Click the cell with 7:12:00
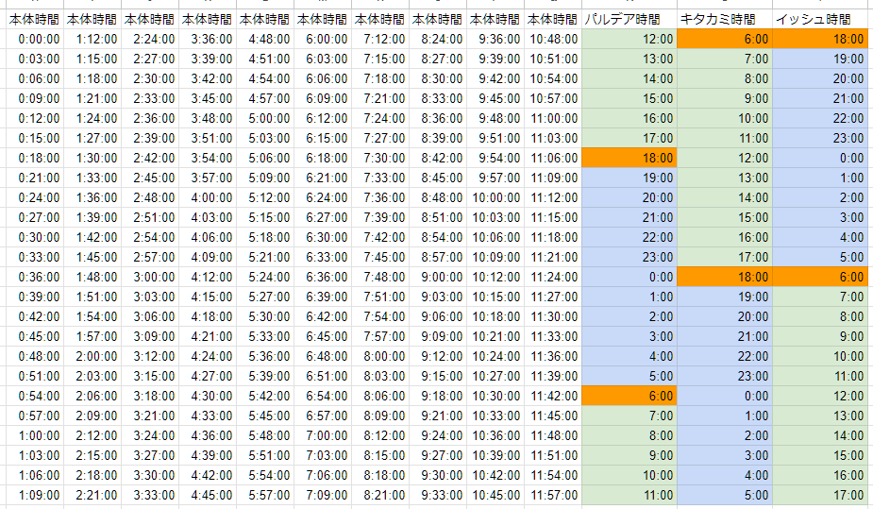Image resolution: width=873 pixels, height=509 pixels. pyautogui.click(x=380, y=39)
